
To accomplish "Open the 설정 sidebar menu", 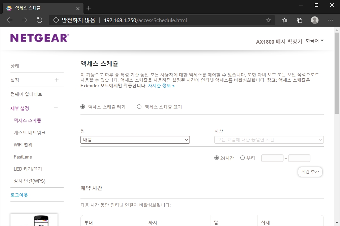I will (x=15, y=80).
